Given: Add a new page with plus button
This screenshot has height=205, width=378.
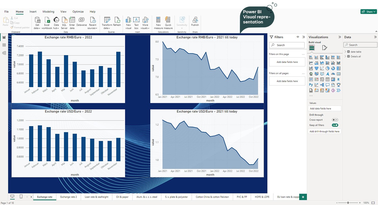Looking at the screenshot, I should pyautogui.click(x=303, y=197).
